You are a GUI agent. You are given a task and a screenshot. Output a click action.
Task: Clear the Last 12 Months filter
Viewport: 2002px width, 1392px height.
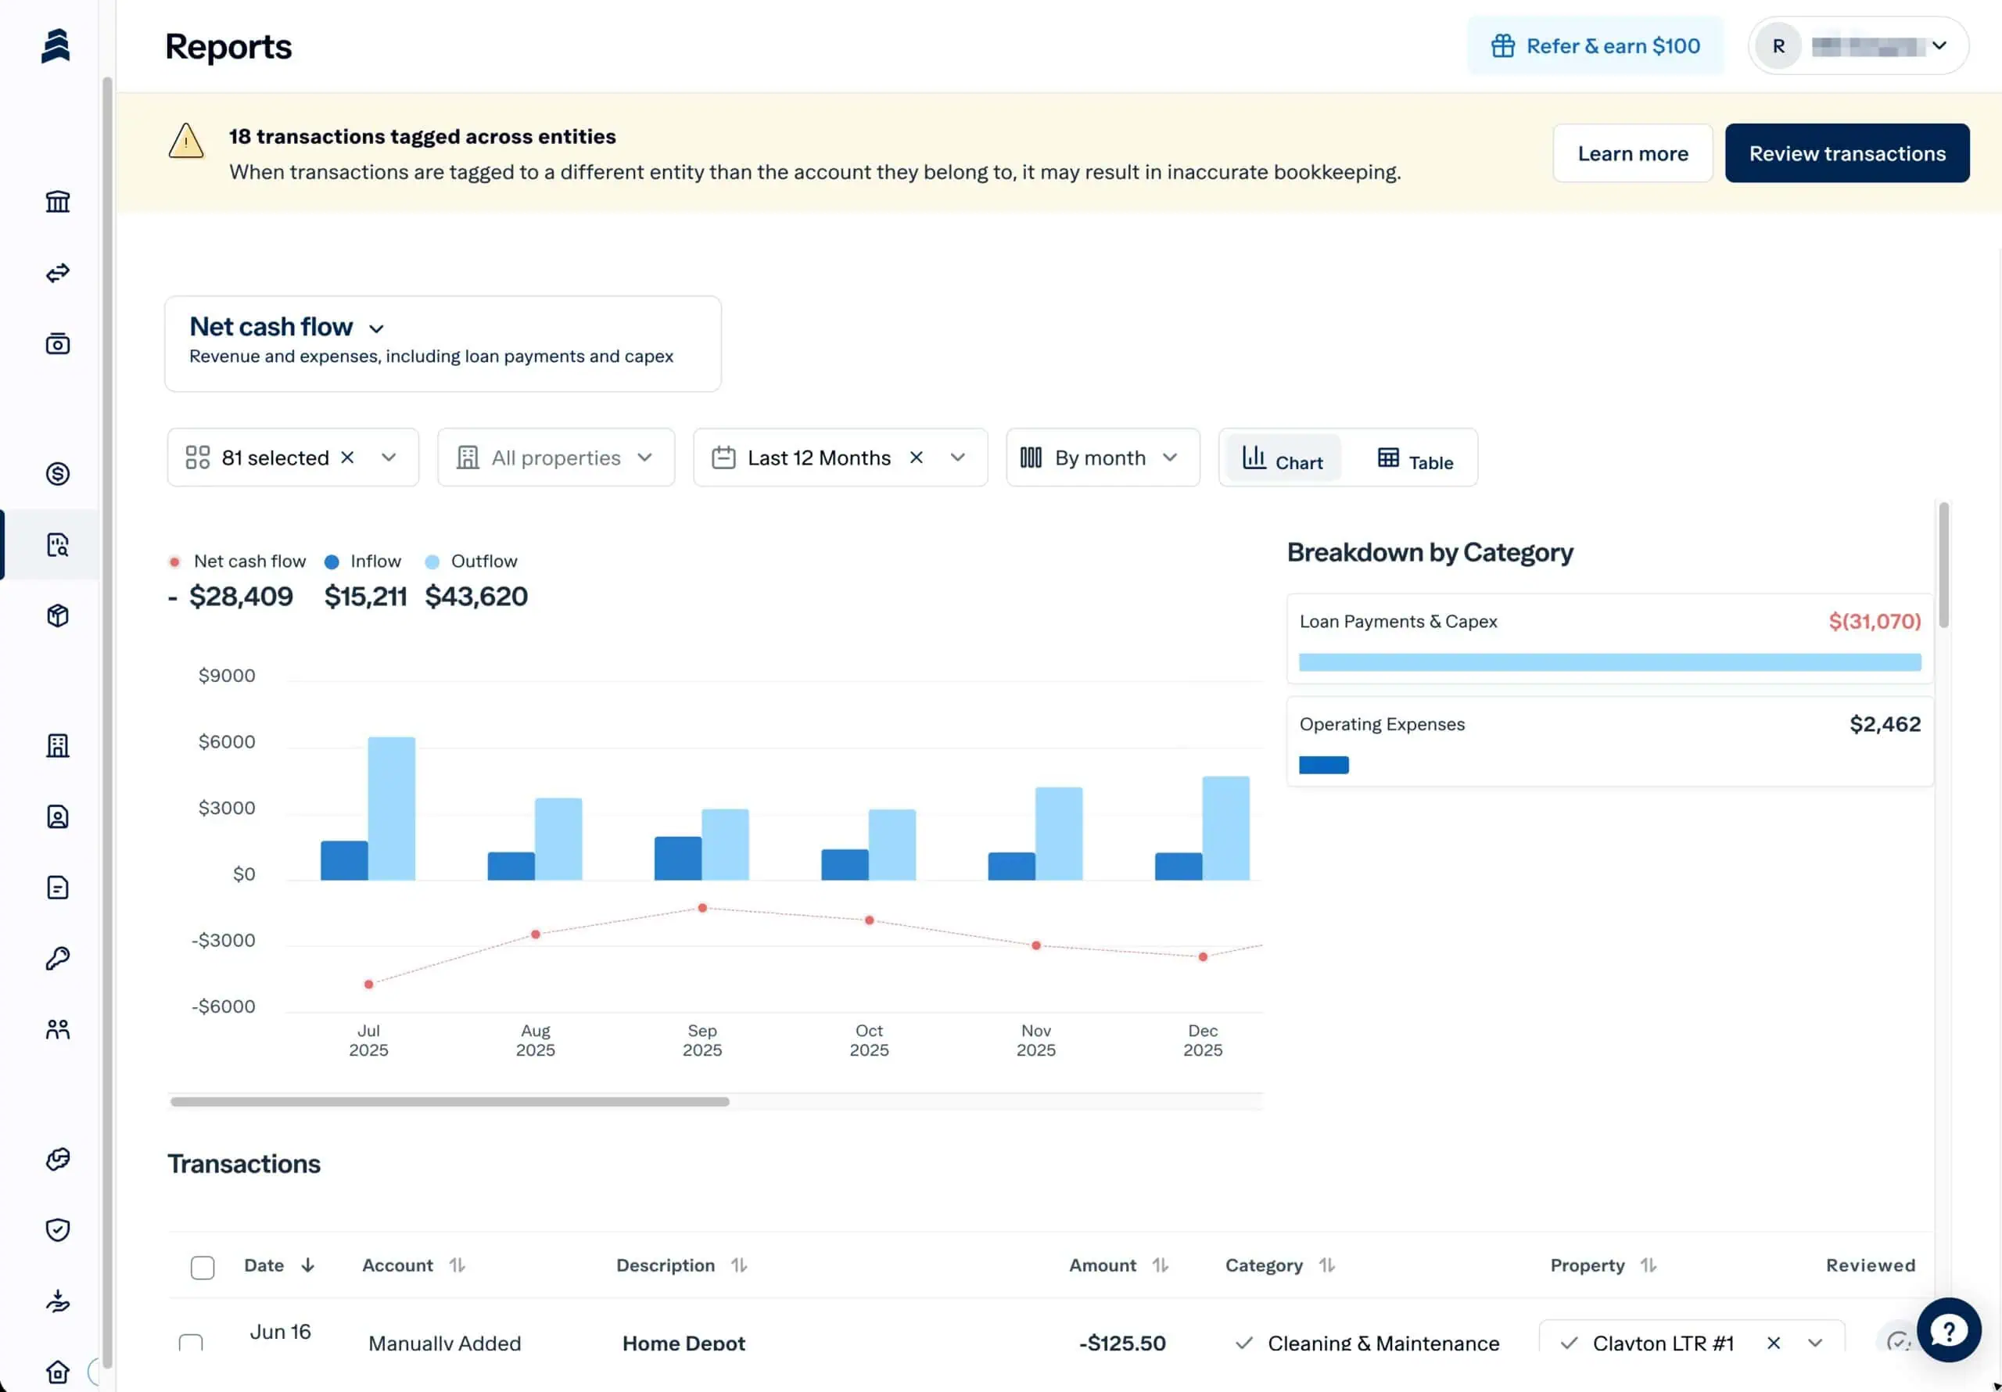click(x=917, y=457)
